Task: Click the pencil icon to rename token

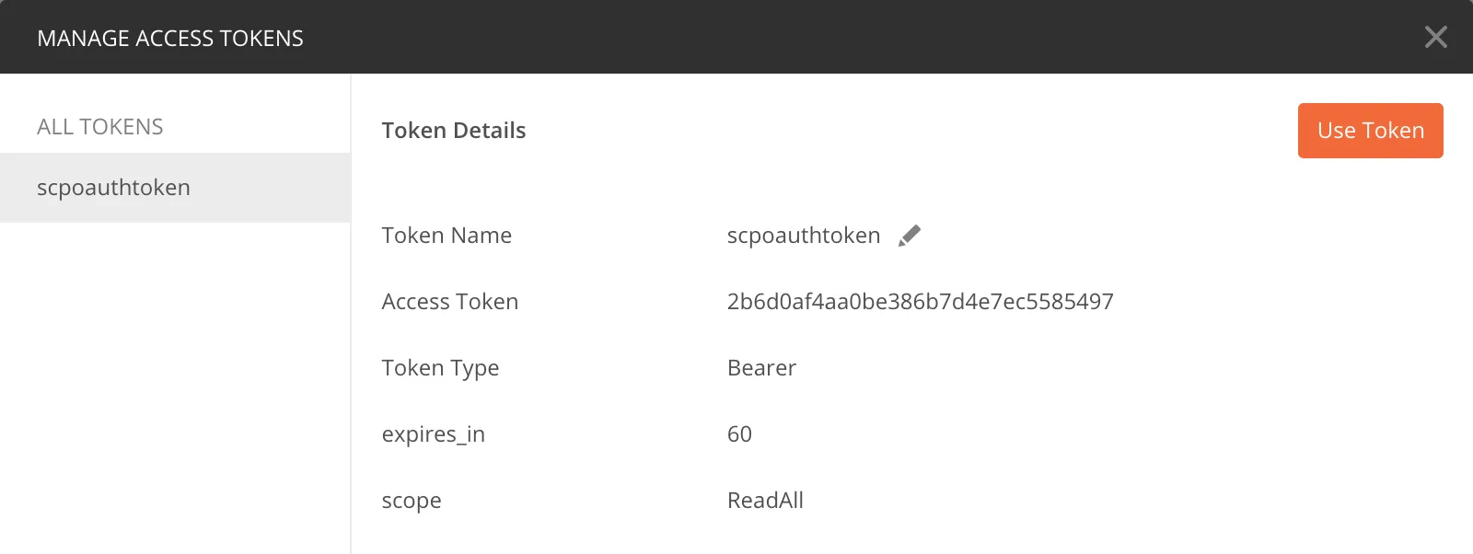Action: pyautogui.click(x=909, y=236)
